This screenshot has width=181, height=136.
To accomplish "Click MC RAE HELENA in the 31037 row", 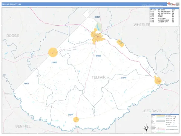I will pyautogui.click(x=164, y=11).
